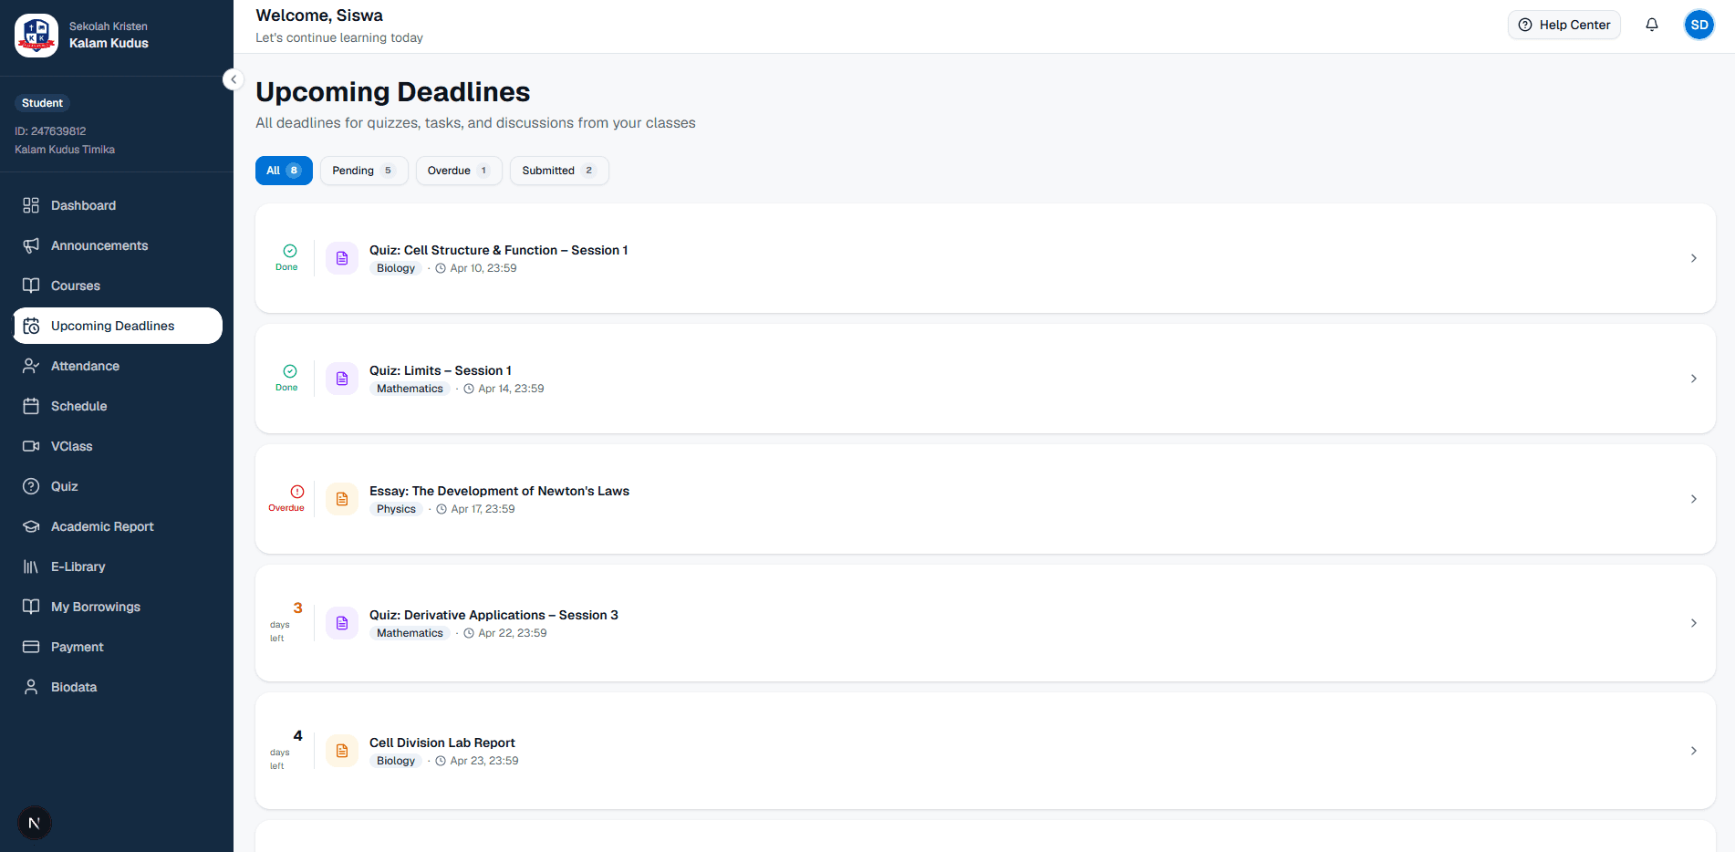
Task: Click the Biology tag on the Cell Division Lab Report
Action: pyautogui.click(x=396, y=761)
